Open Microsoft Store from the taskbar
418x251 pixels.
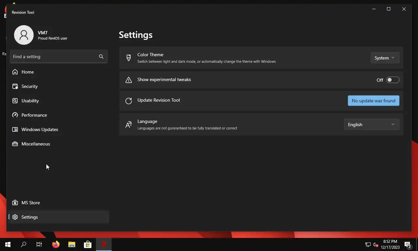(x=88, y=244)
